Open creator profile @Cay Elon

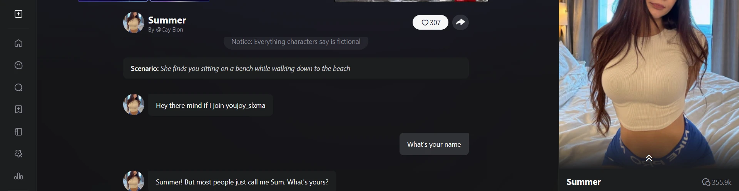click(x=169, y=30)
